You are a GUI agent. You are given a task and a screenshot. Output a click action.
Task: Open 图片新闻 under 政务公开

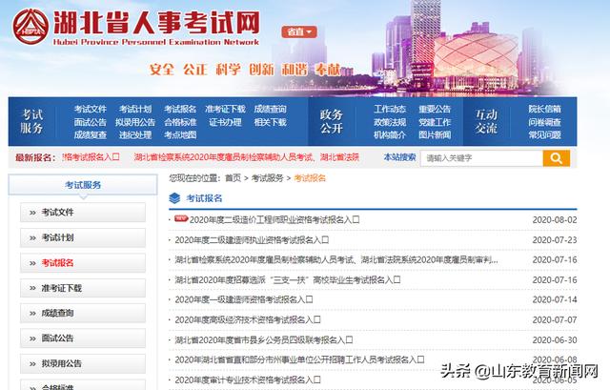coord(435,135)
